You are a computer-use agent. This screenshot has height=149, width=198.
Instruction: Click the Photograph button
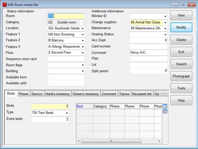click(x=181, y=76)
